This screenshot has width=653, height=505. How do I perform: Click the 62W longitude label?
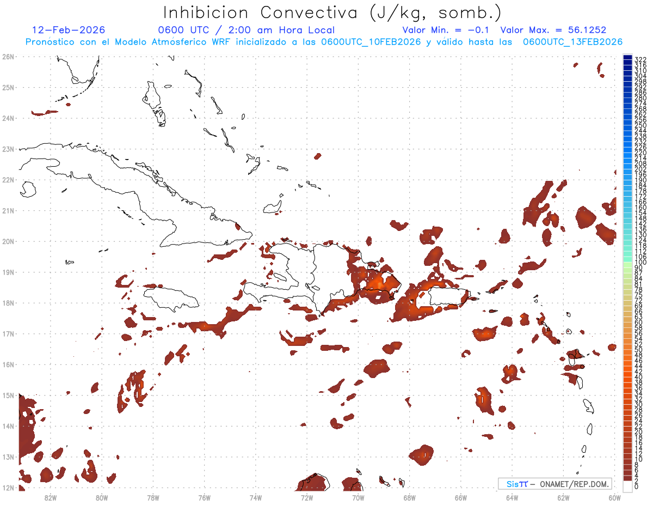[x=563, y=497]
